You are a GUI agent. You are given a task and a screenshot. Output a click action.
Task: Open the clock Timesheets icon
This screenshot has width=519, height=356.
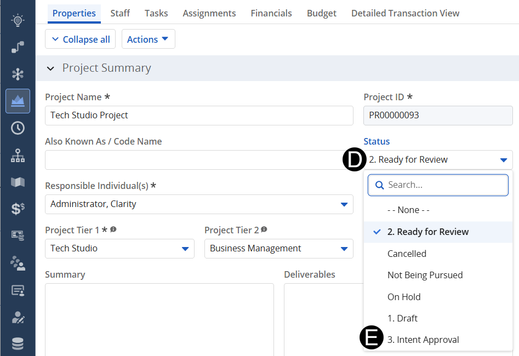pos(18,128)
